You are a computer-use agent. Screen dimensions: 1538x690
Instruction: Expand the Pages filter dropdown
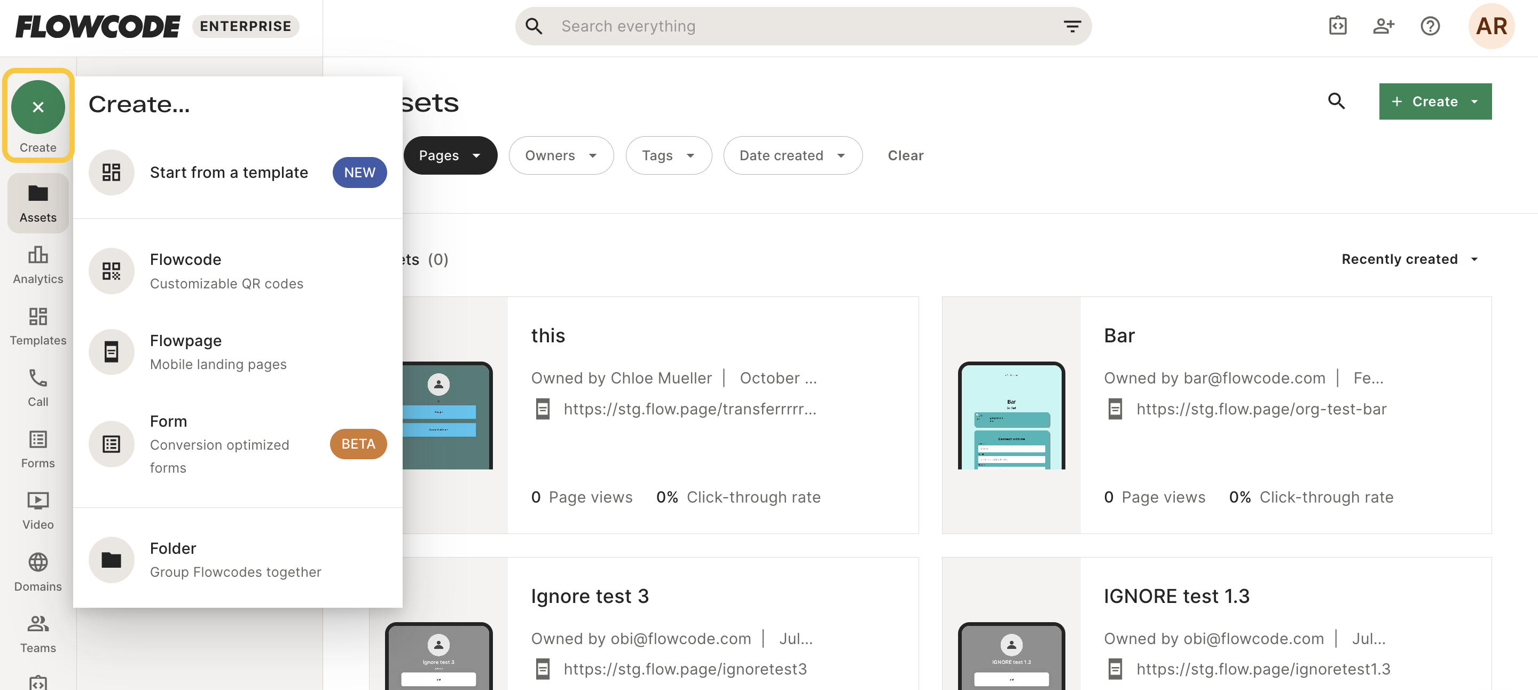tap(450, 155)
